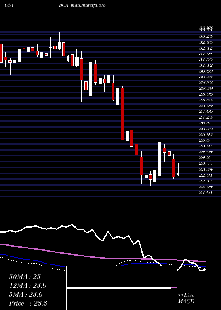
Task: Click the 25.5 price axis label
Action: click(204, 140)
